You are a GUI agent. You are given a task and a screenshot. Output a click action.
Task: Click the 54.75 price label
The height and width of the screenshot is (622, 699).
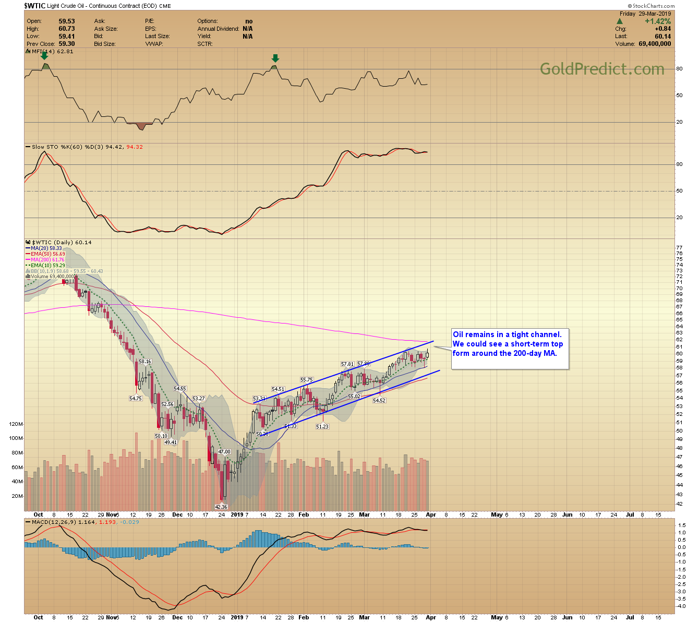(136, 398)
